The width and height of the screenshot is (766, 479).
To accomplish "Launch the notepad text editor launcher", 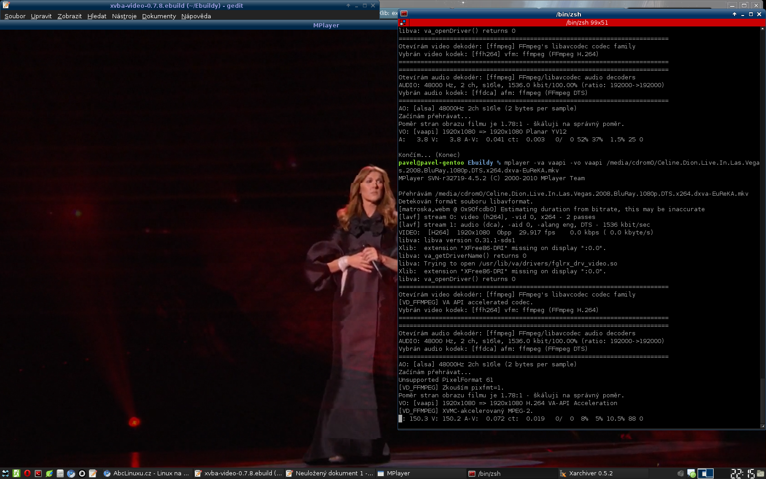I will (x=93, y=474).
